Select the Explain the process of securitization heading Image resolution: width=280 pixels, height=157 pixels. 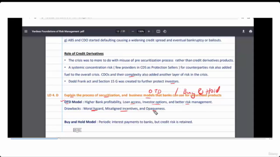click(x=143, y=95)
